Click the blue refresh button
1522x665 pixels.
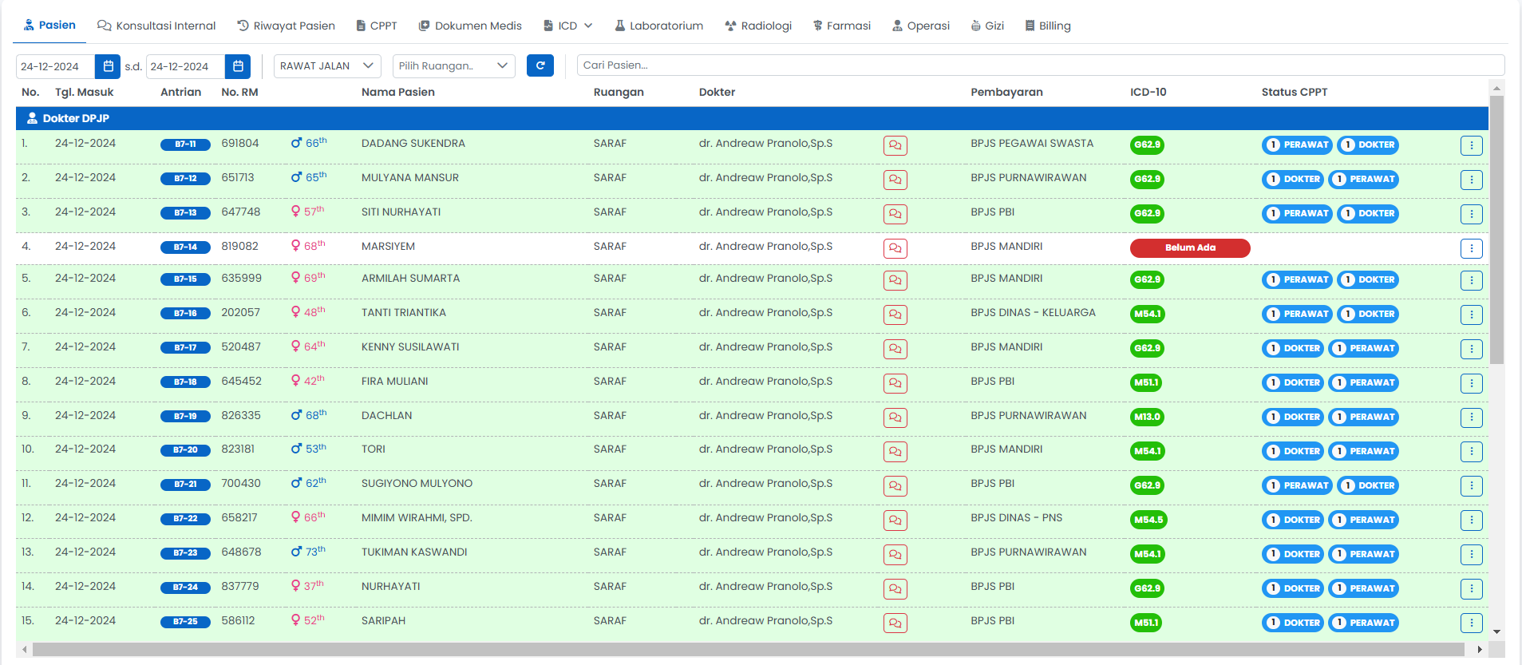[x=540, y=65]
